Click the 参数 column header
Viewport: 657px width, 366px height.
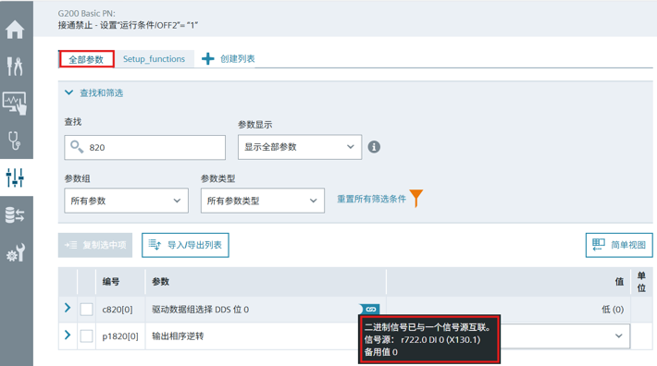(x=160, y=282)
